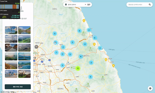Screen dimensions: 155x93
Task: Open the 2 cluster near 속초 on coast
Action: pos(89,30)
